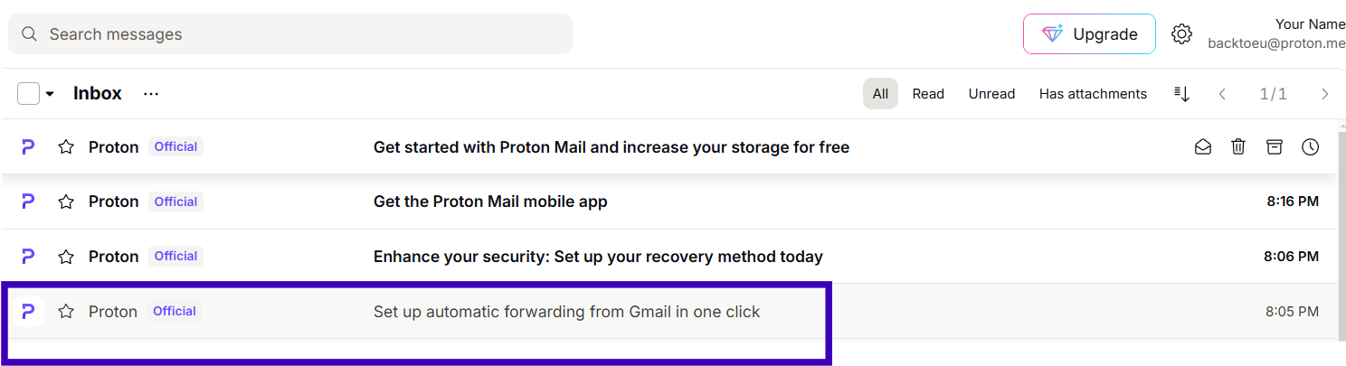This screenshot has height=366, width=1346.
Task: Tick the select all messages checkbox
Action: tap(28, 94)
